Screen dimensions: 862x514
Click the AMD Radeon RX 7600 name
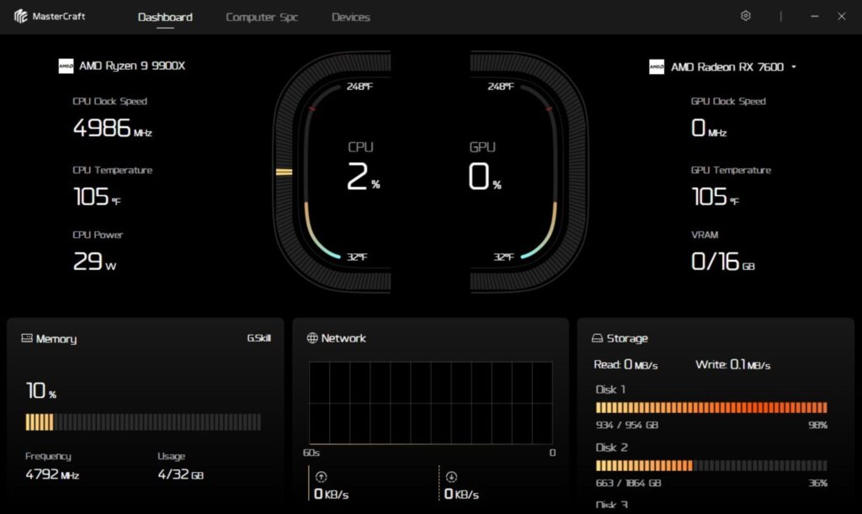point(727,67)
